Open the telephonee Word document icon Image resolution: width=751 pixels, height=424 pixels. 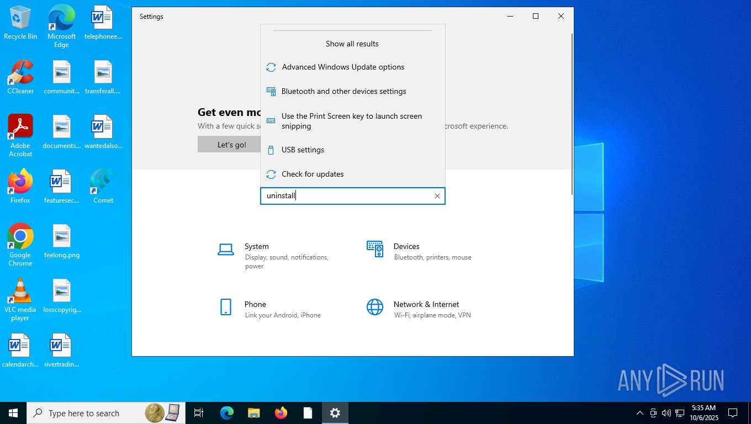point(103,23)
